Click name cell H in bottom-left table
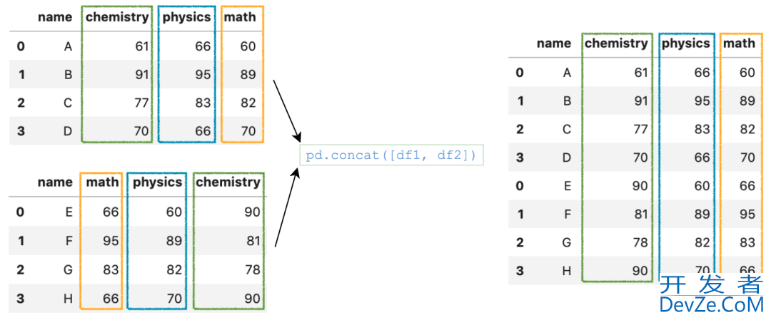 tap(69, 299)
